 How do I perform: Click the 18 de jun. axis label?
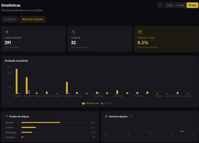[178, 96]
